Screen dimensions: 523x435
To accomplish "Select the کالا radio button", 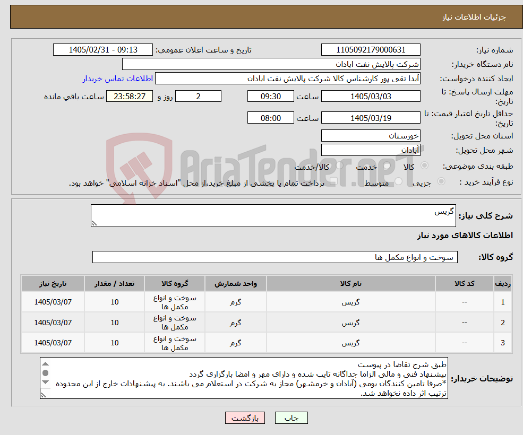I will [424, 166].
